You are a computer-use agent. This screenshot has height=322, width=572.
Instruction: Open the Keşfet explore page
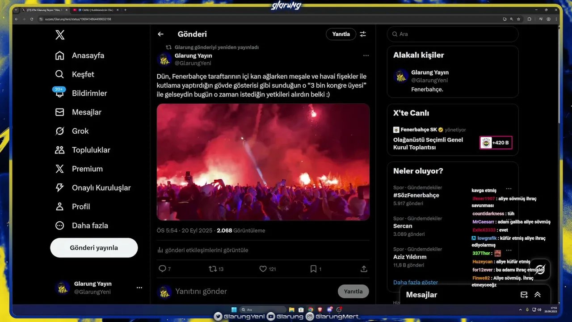pos(75,74)
